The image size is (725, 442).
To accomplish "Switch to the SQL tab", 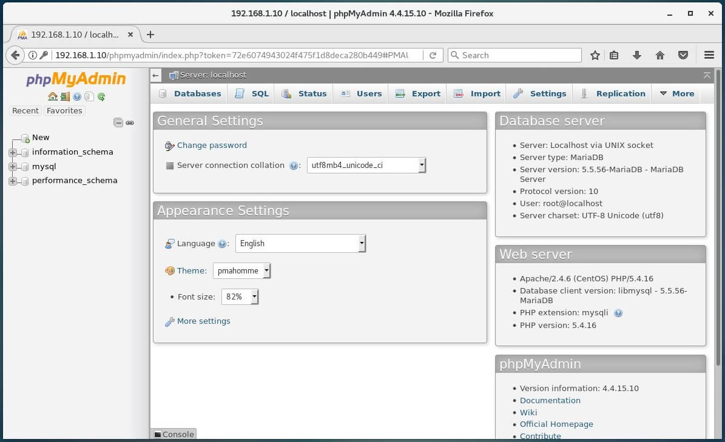I will click(x=252, y=94).
